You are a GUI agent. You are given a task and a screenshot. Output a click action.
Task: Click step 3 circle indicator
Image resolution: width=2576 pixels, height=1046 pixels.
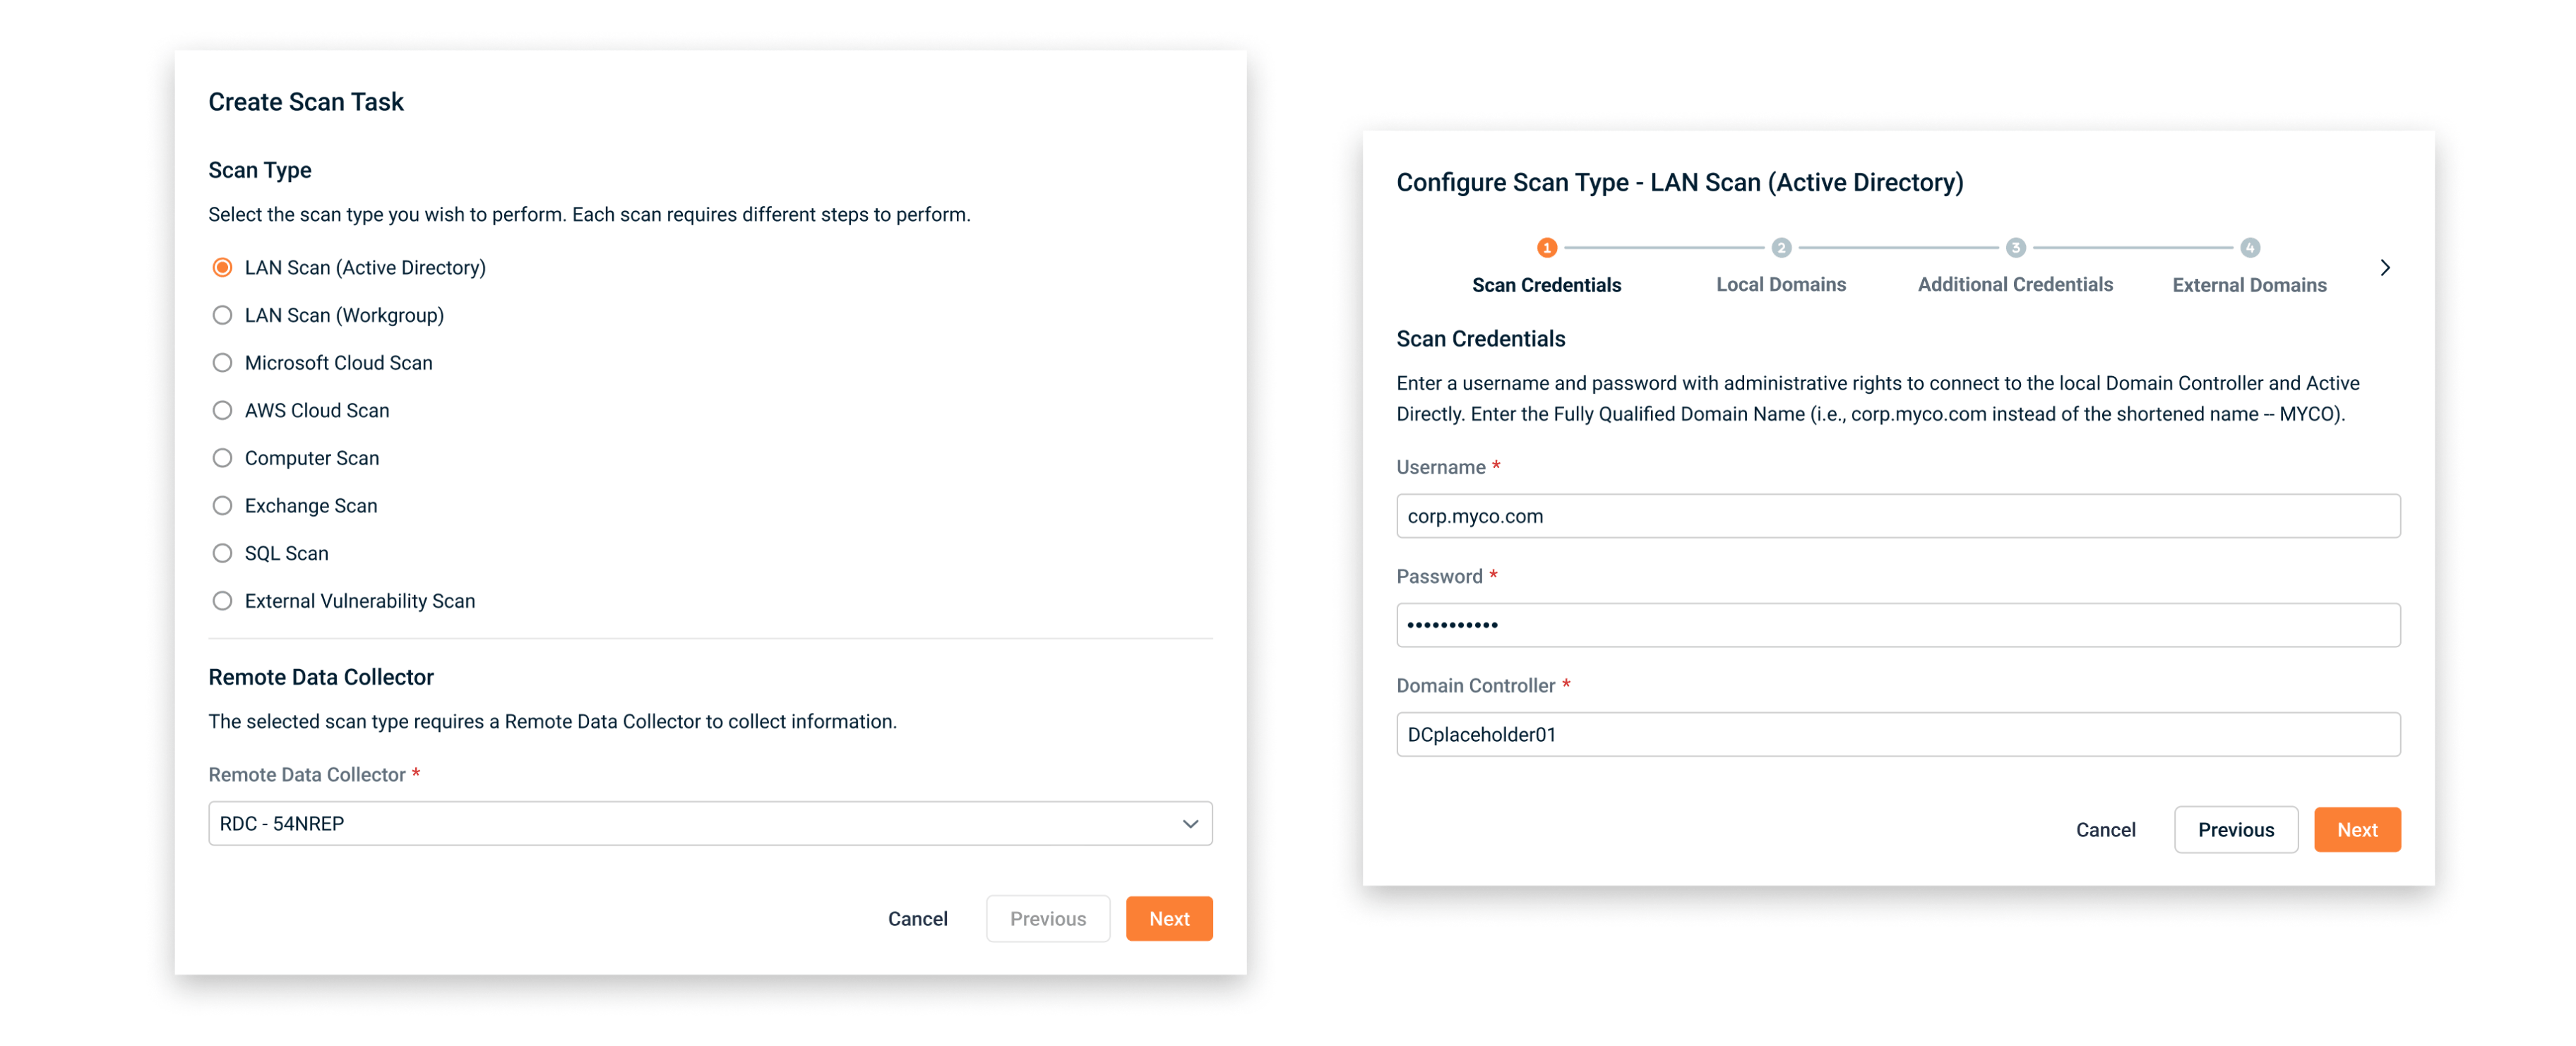(x=2015, y=247)
